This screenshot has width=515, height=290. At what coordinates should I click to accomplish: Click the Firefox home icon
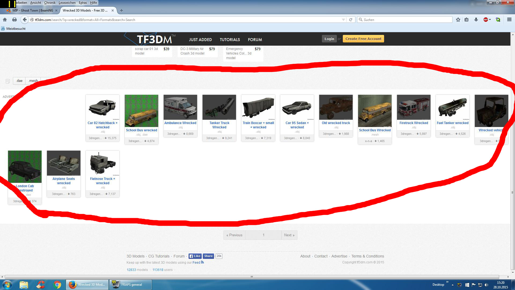click(x=5, y=20)
